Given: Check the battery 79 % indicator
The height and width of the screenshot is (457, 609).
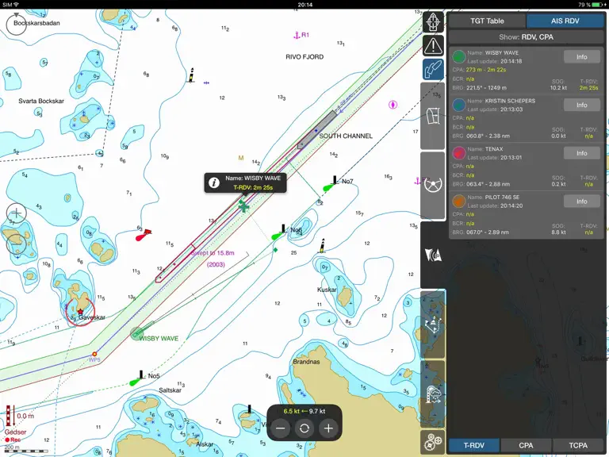Looking at the screenshot, I should 592,5.
